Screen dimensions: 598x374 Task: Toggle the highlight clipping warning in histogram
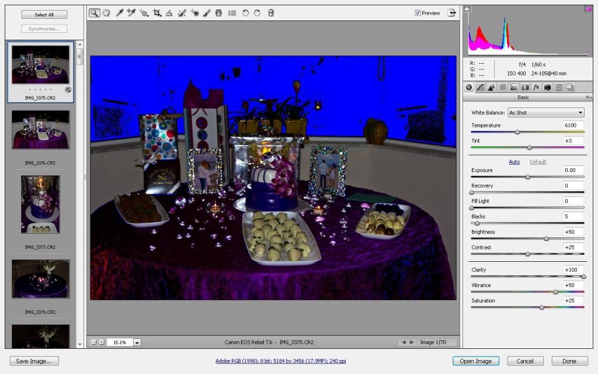[x=588, y=8]
